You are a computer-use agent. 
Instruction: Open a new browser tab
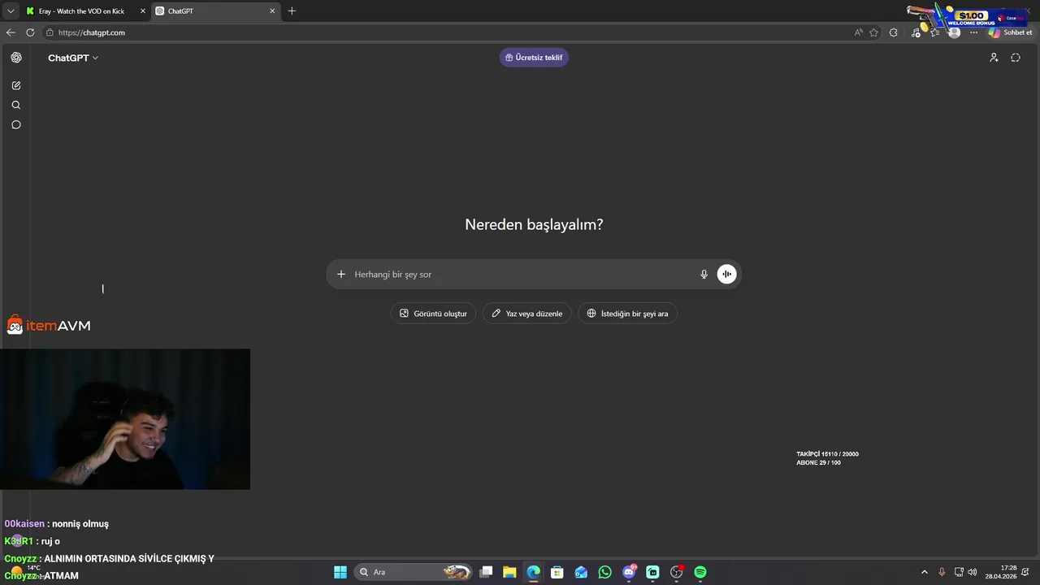click(292, 11)
